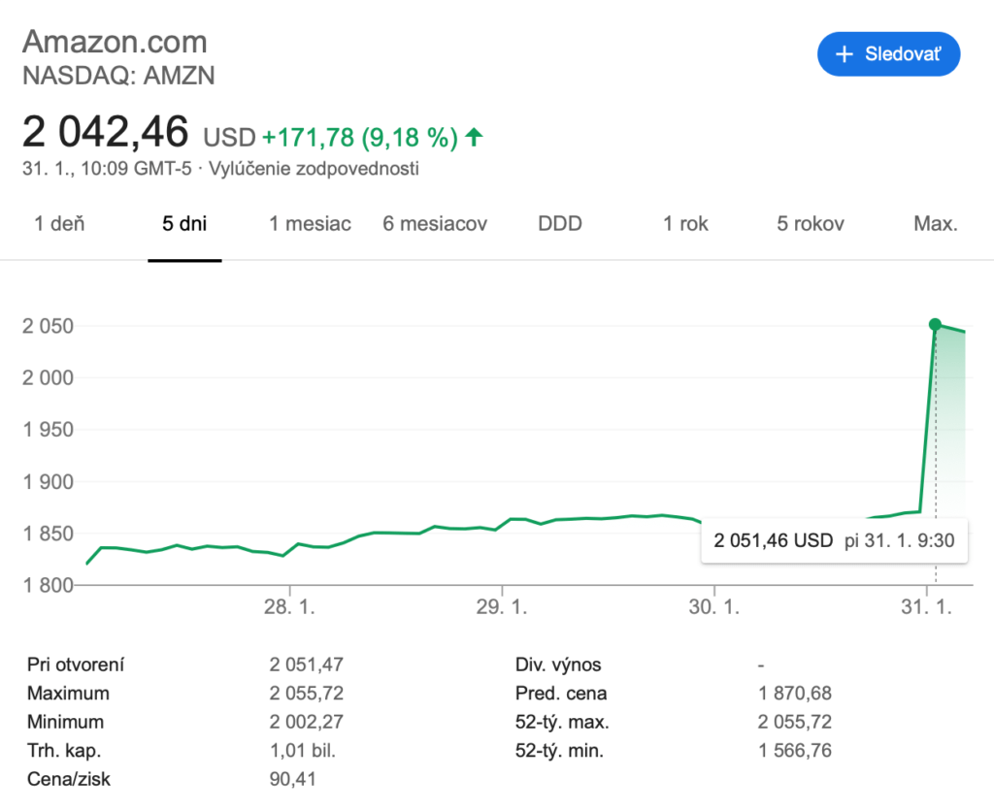Click the Pri otvorení value 2 051,47

pyautogui.click(x=307, y=665)
